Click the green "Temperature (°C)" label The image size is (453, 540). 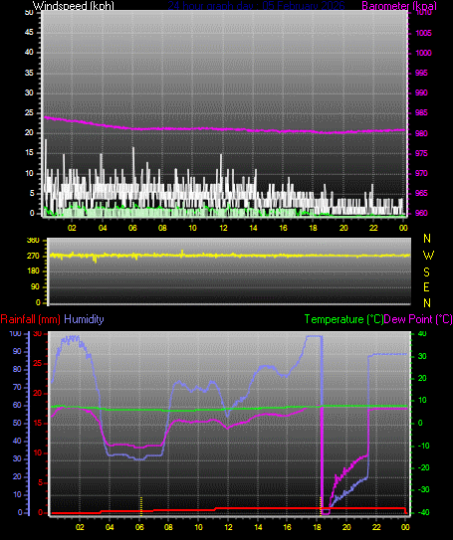[343, 319]
